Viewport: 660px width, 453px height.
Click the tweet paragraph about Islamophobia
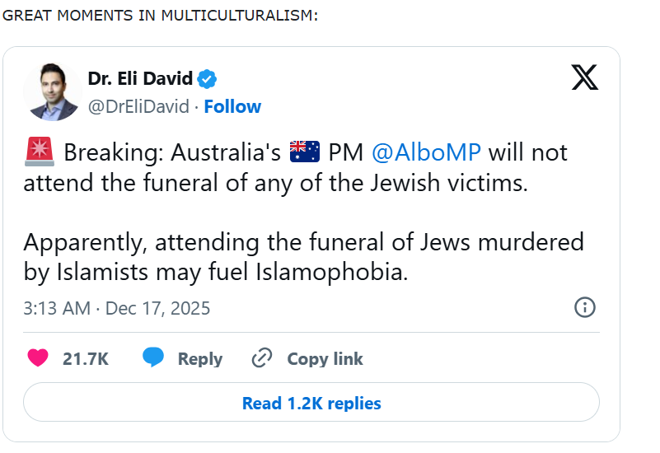(303, 257)
